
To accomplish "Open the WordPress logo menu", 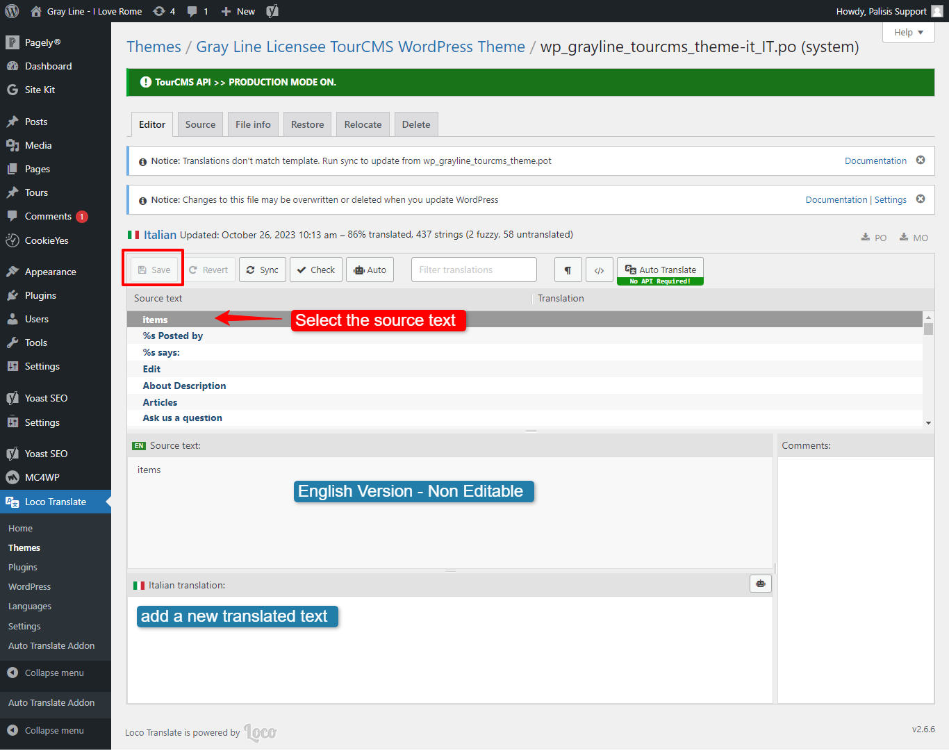I will tap(12, 11).
